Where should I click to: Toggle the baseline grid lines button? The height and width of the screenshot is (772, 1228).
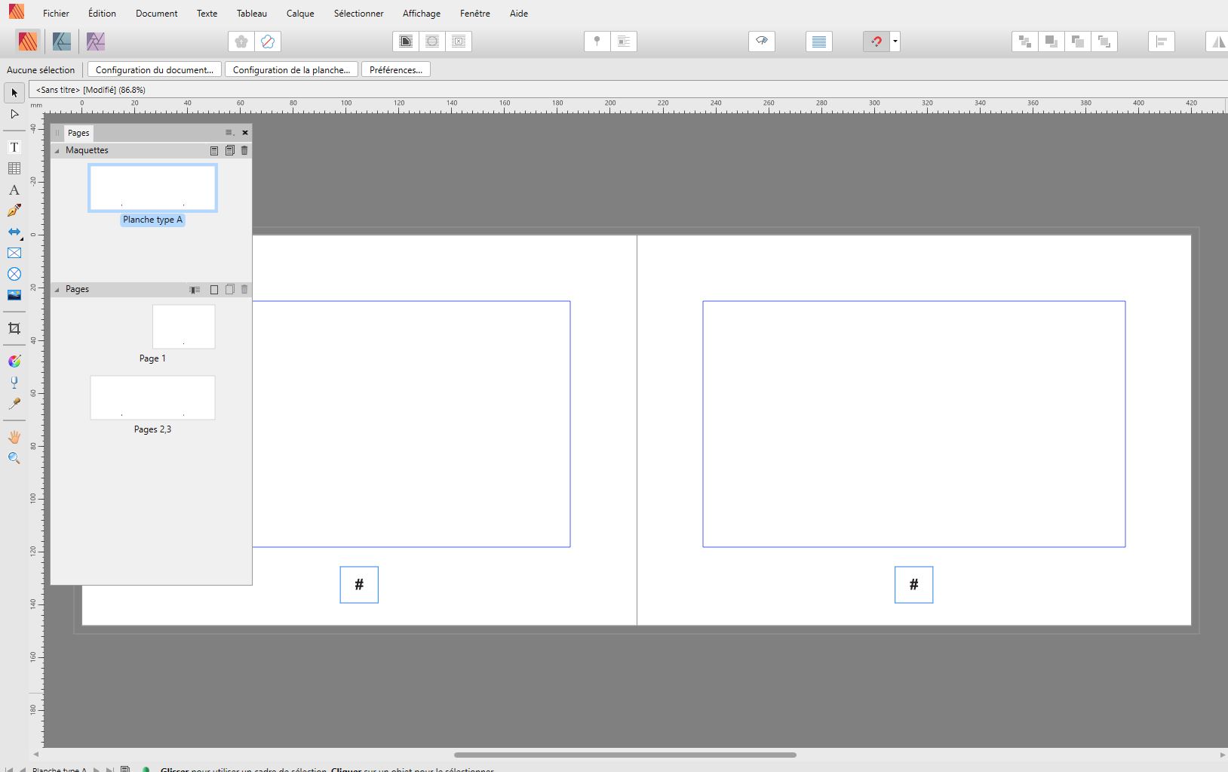[x=819, y=42]
